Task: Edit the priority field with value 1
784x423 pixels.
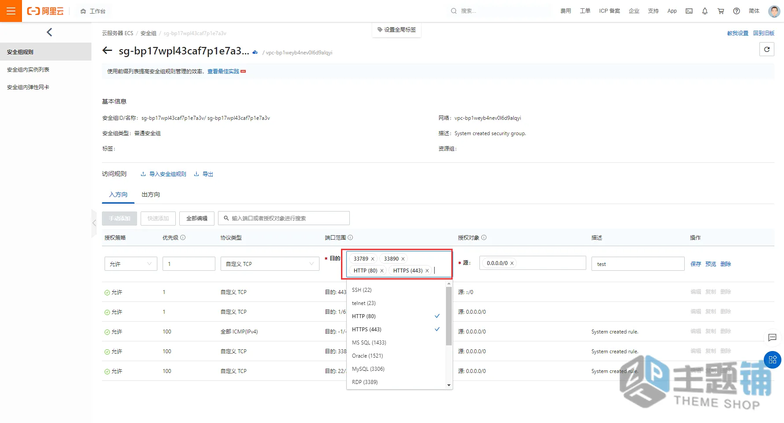Action: tap(189, 264)
